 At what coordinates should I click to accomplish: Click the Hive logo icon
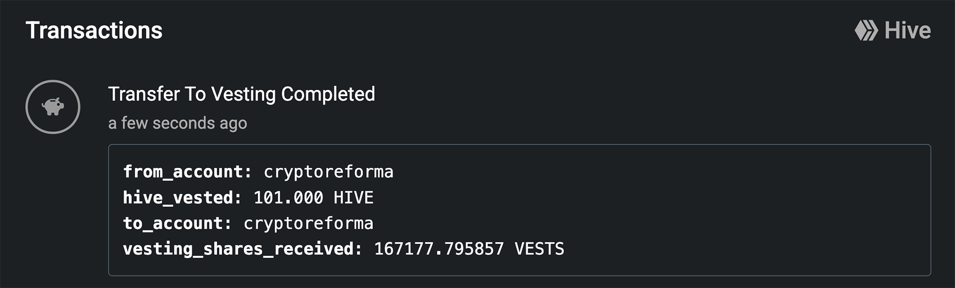pos(866,30)
